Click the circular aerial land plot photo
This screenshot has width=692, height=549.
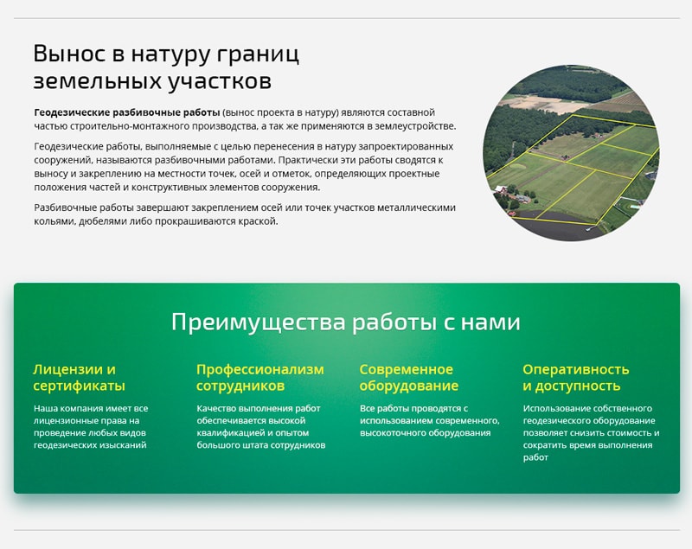[x=570, y=152]
